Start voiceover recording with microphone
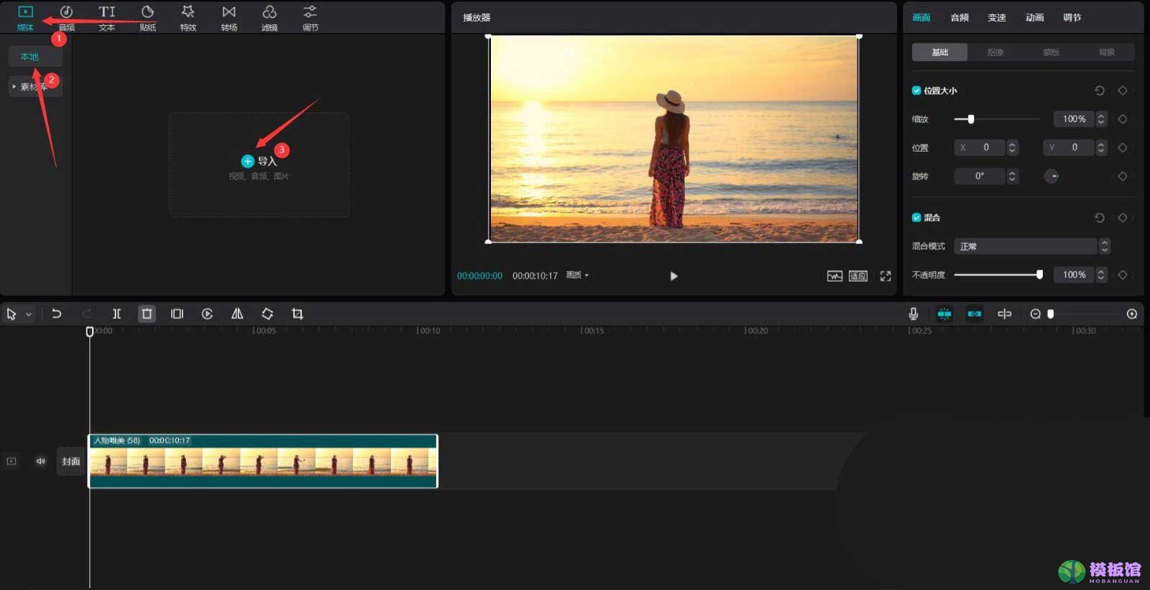The width and height of the screenshot is (1150, 590). click(x=914, y=314)
